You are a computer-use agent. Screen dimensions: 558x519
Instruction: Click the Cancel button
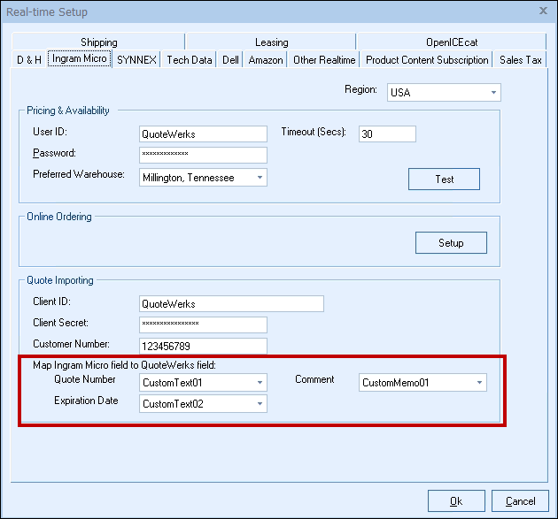[520, 501]
